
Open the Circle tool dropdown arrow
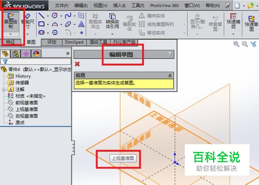pos(61,16)
